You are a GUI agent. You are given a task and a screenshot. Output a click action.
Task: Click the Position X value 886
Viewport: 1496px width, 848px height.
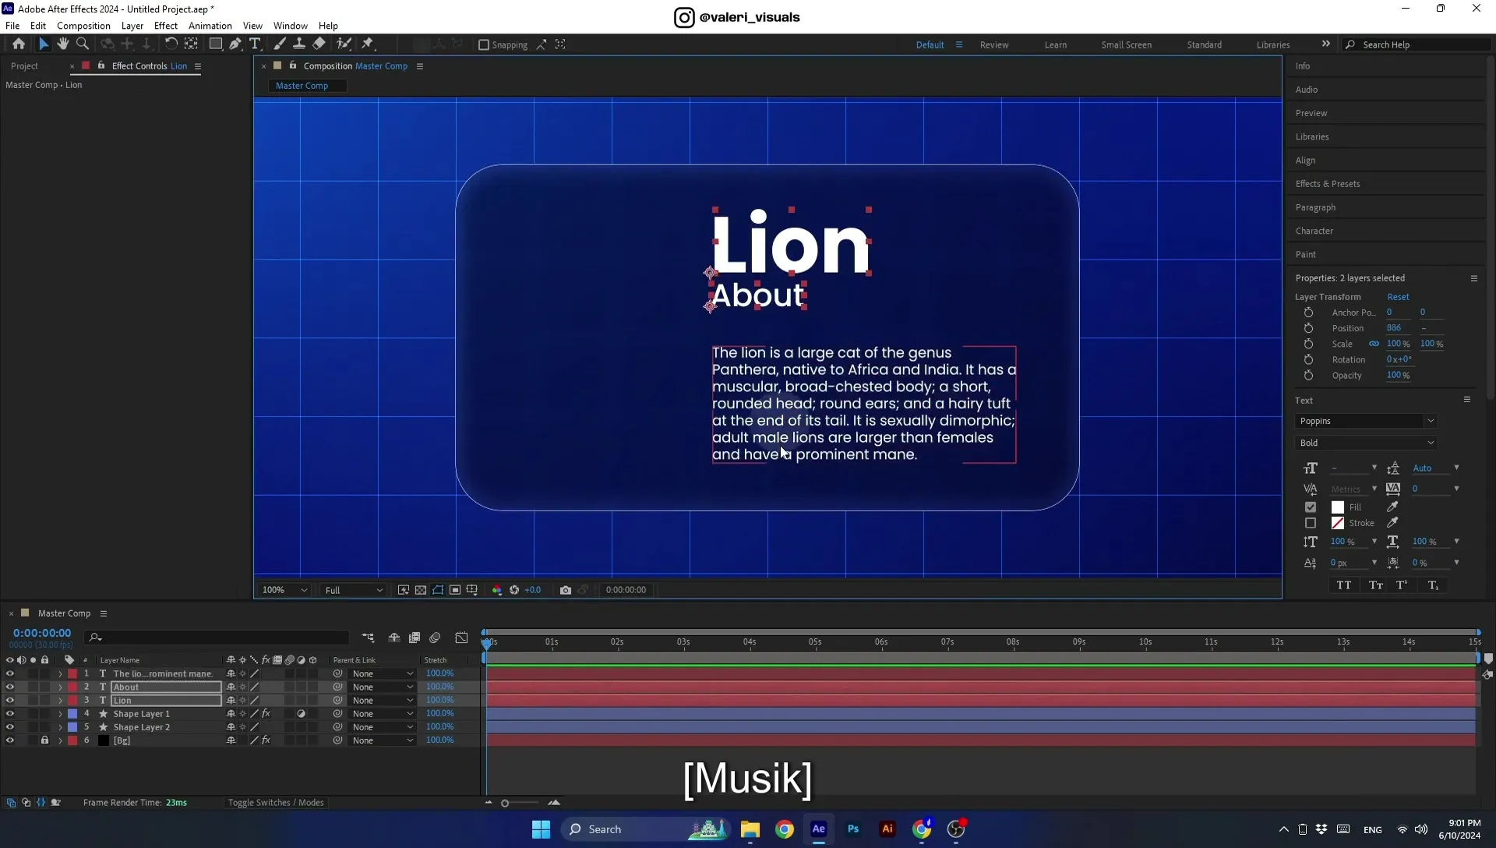pos(1394,328)
